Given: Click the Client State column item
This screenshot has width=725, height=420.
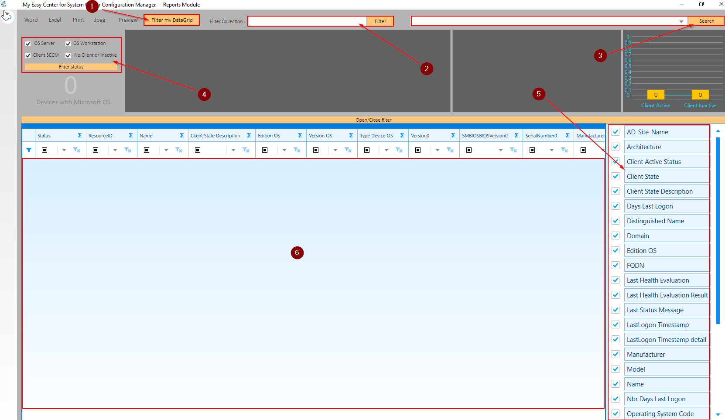Looking at the screenshot, I should [x=667, y=176].
